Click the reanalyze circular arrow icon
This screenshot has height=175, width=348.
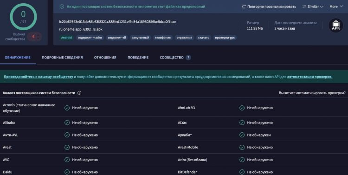click(x=244, y=6)
